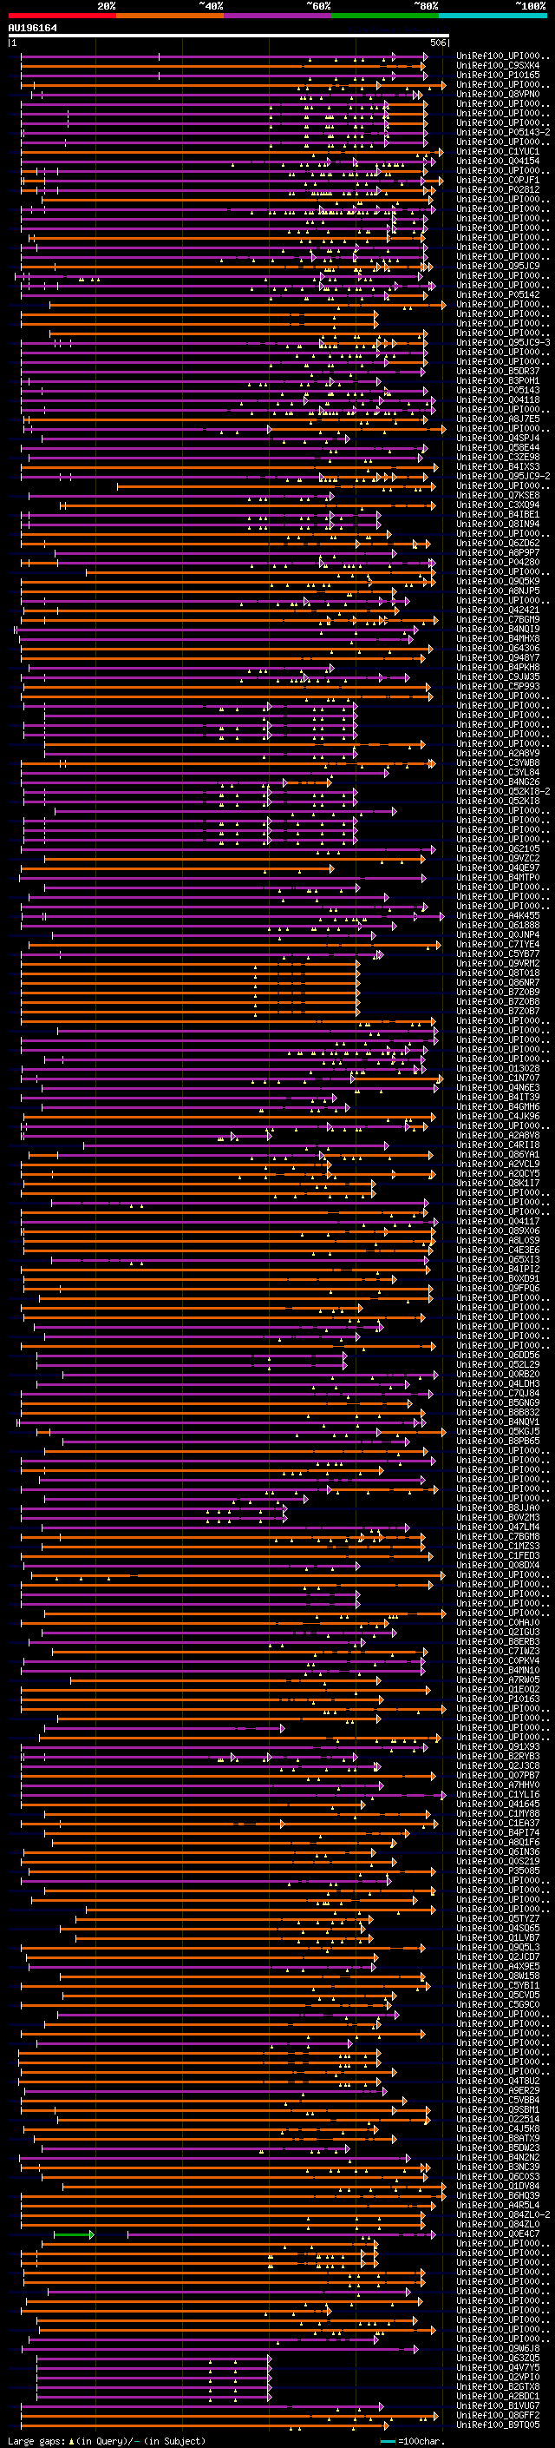Select hit label UniRef100_A8J7E5

click(498, 419)
